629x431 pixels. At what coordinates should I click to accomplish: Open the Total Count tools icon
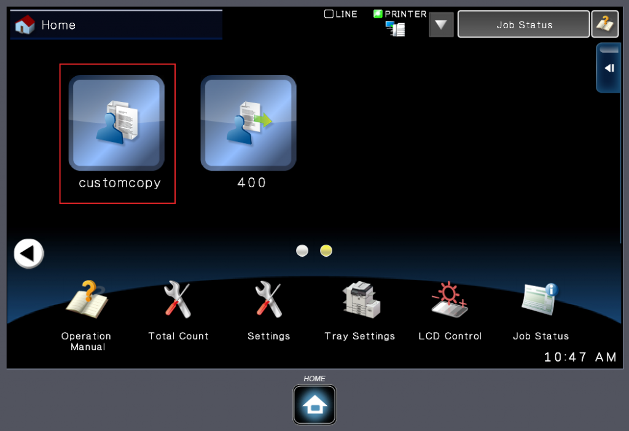click(178, 300)
